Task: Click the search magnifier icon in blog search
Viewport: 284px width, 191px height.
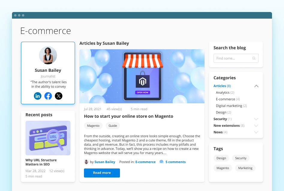Action: 254,58
